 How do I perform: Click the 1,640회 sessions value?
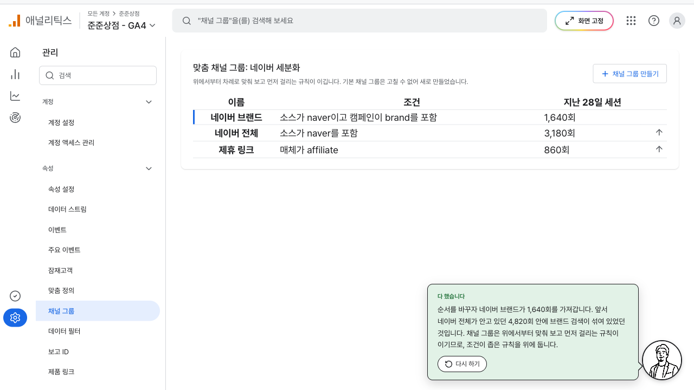(x=560, y=117)
